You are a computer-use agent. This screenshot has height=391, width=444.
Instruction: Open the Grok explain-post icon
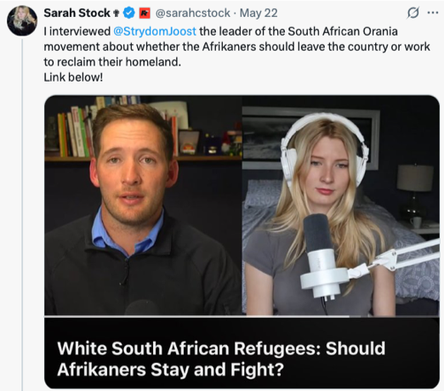[x=413, y=13]
